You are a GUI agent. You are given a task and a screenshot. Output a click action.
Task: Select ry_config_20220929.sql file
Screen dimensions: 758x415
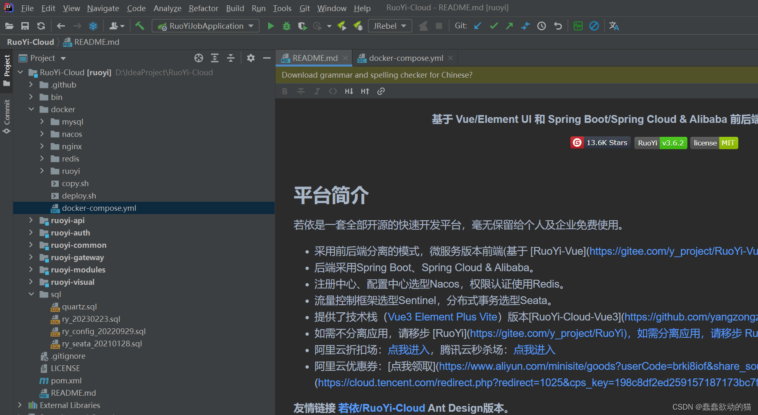(x=103, y=331)
